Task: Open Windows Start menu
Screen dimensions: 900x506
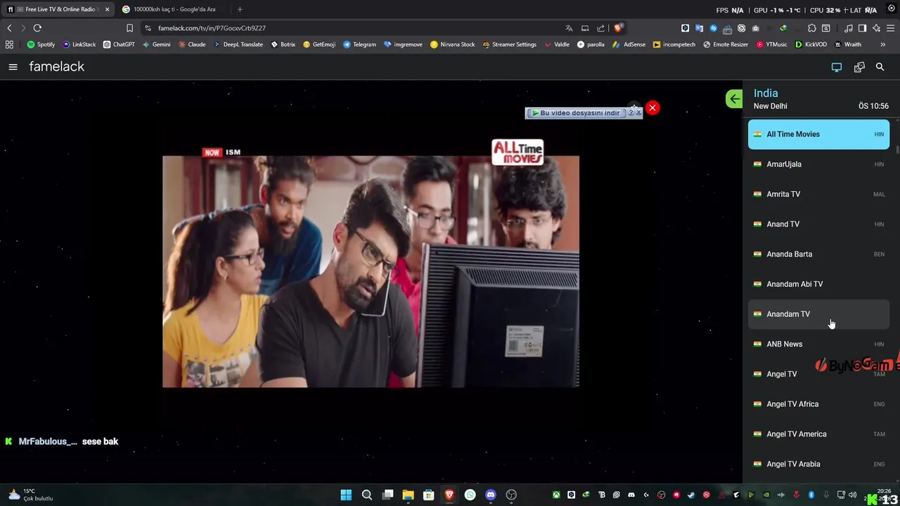Action: pos(346,495)
